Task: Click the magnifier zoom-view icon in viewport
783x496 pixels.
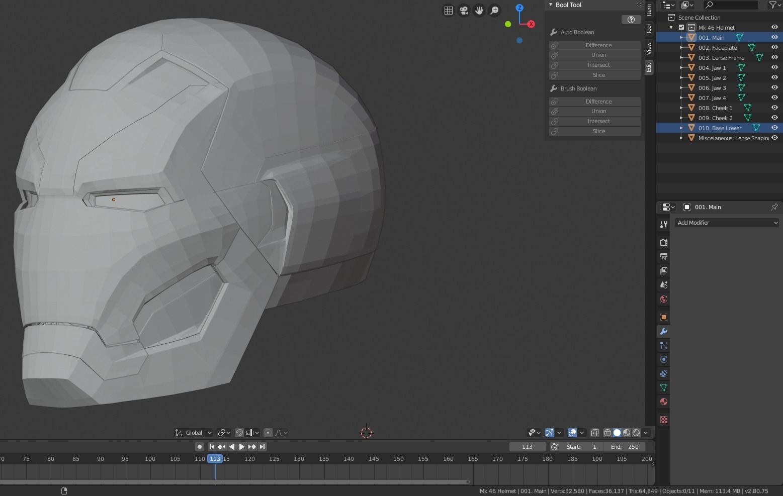Action: tap(495, 11)
